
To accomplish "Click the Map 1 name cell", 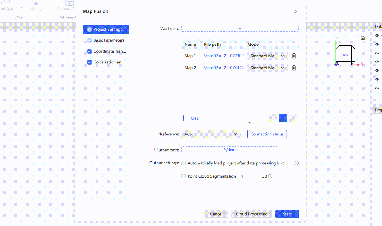I will (190, 56).
